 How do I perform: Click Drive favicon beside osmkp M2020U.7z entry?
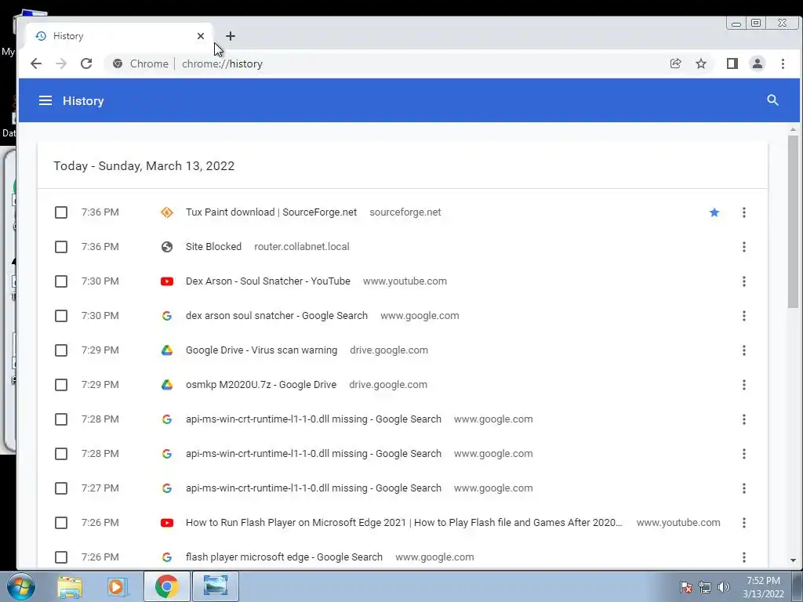pyautogui.click(x=167, y=385)
